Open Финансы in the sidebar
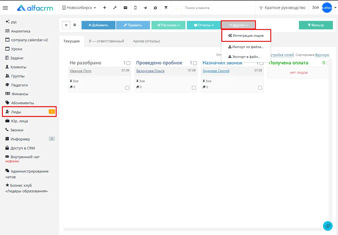Viewport: 338px width, 235px height. pyautogui.click(x=17, y=94)
